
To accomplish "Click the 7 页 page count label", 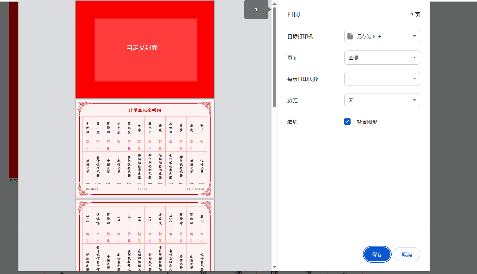I will point(416,14).
